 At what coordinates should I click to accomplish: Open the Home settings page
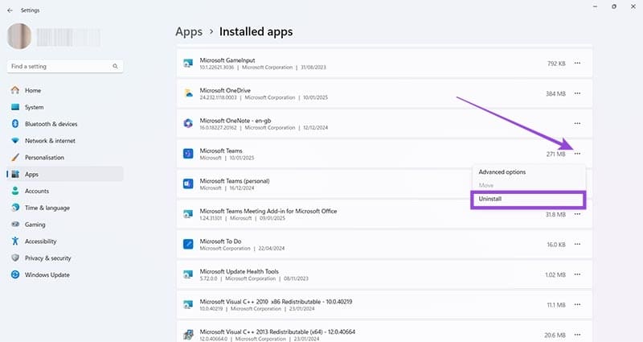66,90
